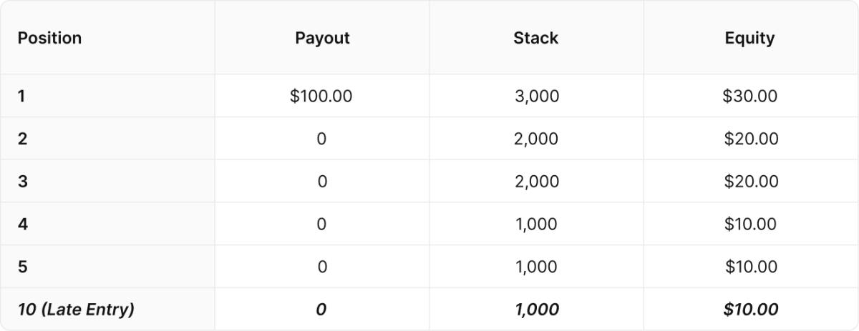Select position 4's $10.00 equity cell

750,224
